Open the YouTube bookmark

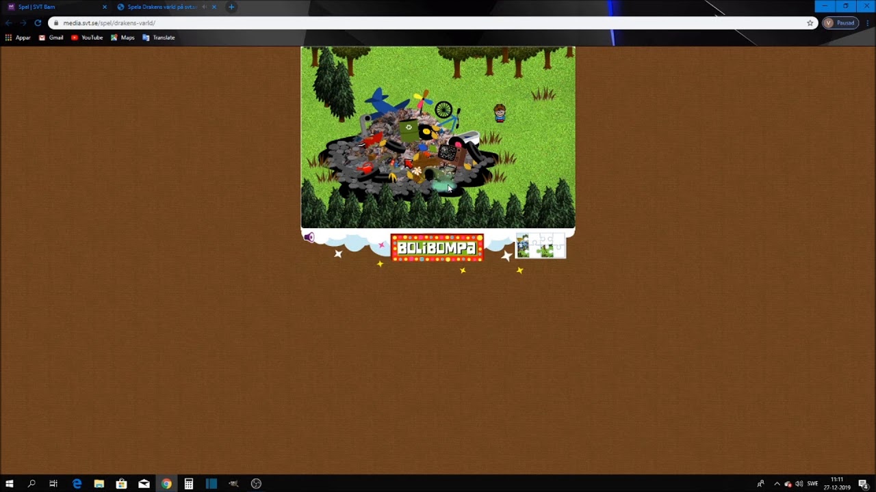pos(87,38)
